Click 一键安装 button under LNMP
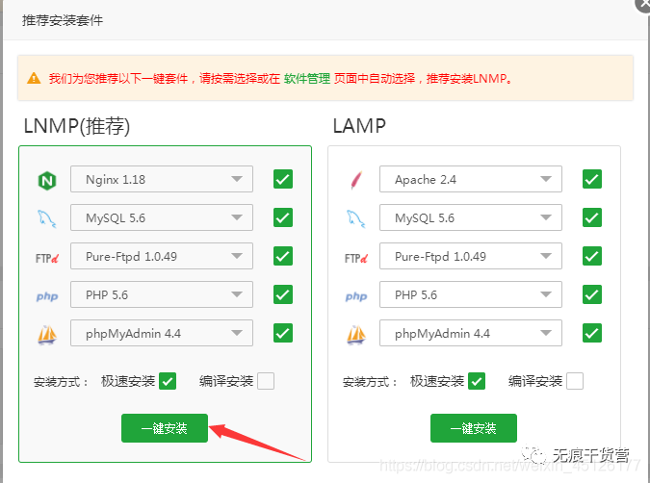The image size is (650, 483). pos(165,428)
